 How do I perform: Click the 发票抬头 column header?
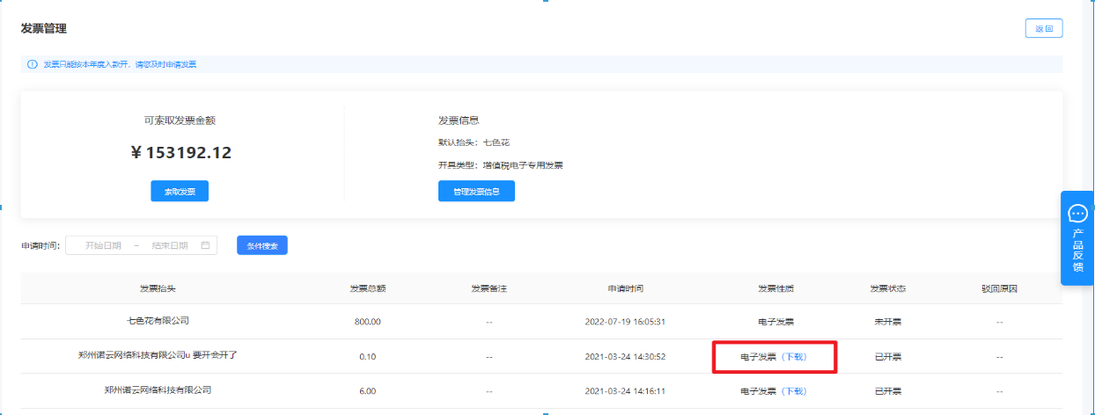pyautogui.click(x=158, y=288)
